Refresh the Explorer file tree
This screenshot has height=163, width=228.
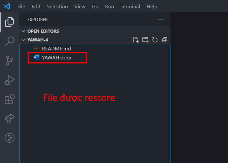[155, 40]
